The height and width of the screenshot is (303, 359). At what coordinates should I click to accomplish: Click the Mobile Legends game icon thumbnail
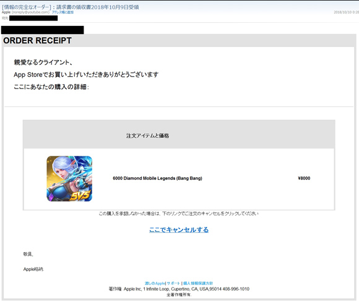click(x=69, y=179)
